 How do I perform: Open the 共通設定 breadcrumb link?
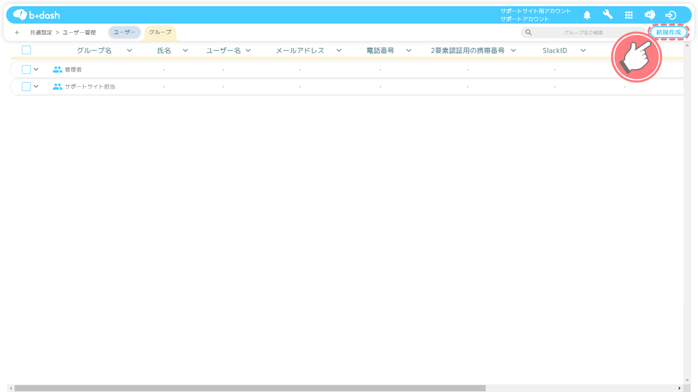pos(41,32)
